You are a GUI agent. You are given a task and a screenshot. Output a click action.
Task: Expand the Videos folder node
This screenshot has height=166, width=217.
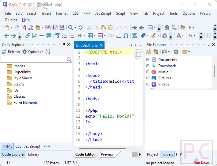(148, 84)
